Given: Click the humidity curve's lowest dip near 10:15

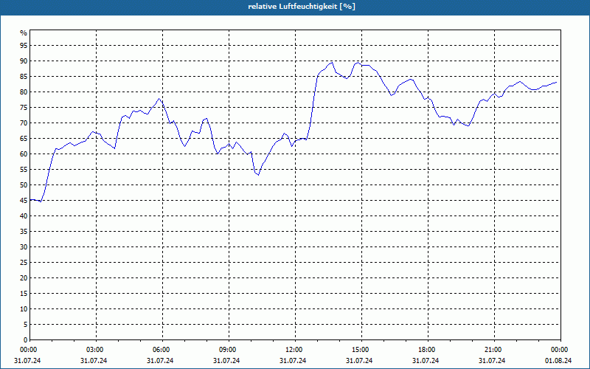Looking at the screenshot, I should (x=258, y=175).
